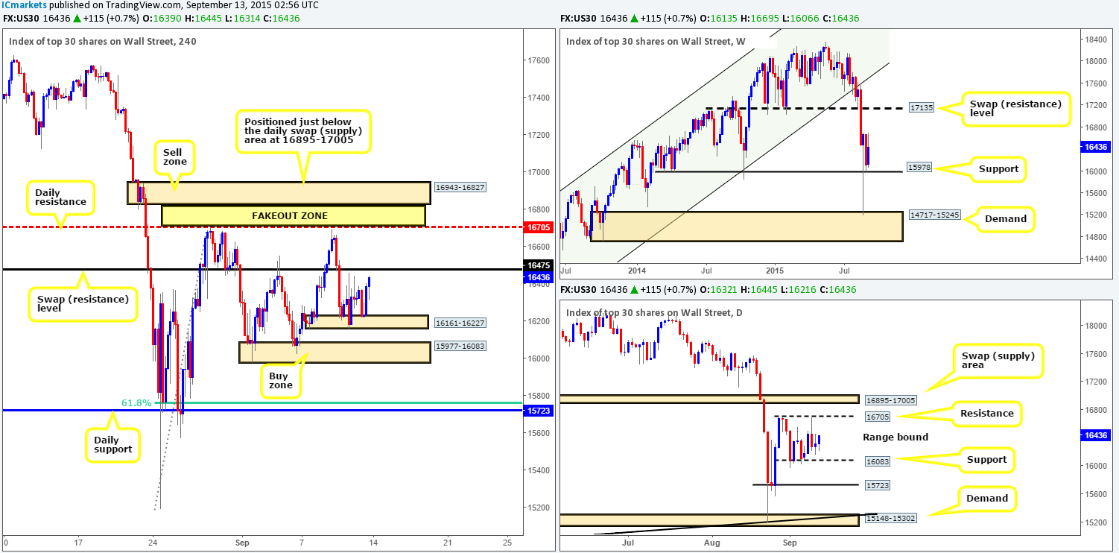Click the 15978 level label on weekly chart
Image resolution: width=1119 pixels, height=553 pixels.
[919, 168]
